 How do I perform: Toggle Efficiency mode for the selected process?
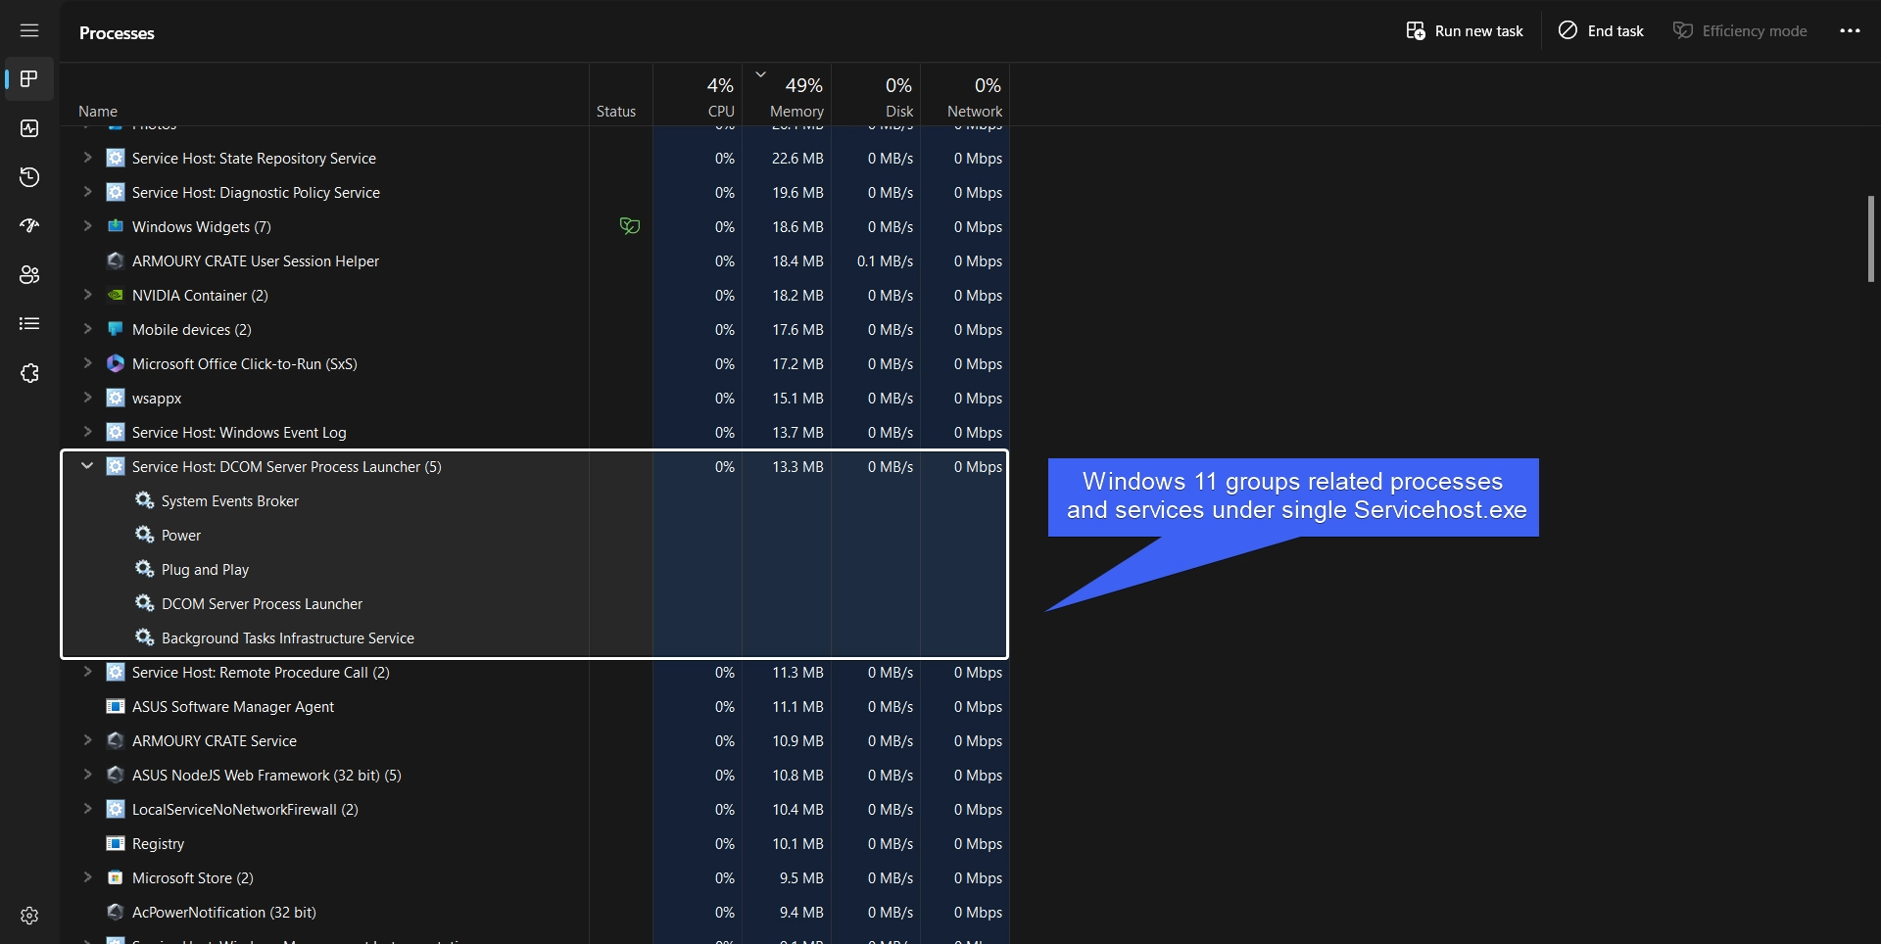click(x=1739, y=30)
